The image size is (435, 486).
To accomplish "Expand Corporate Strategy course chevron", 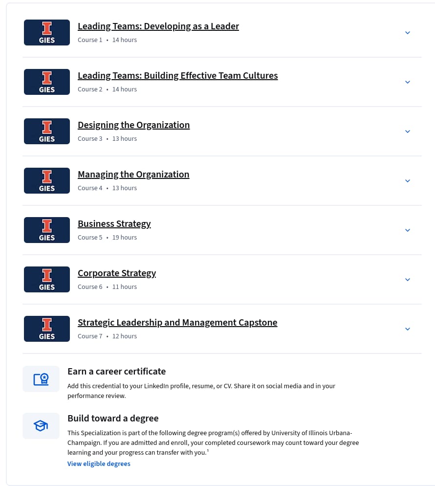I will [408, 280].
